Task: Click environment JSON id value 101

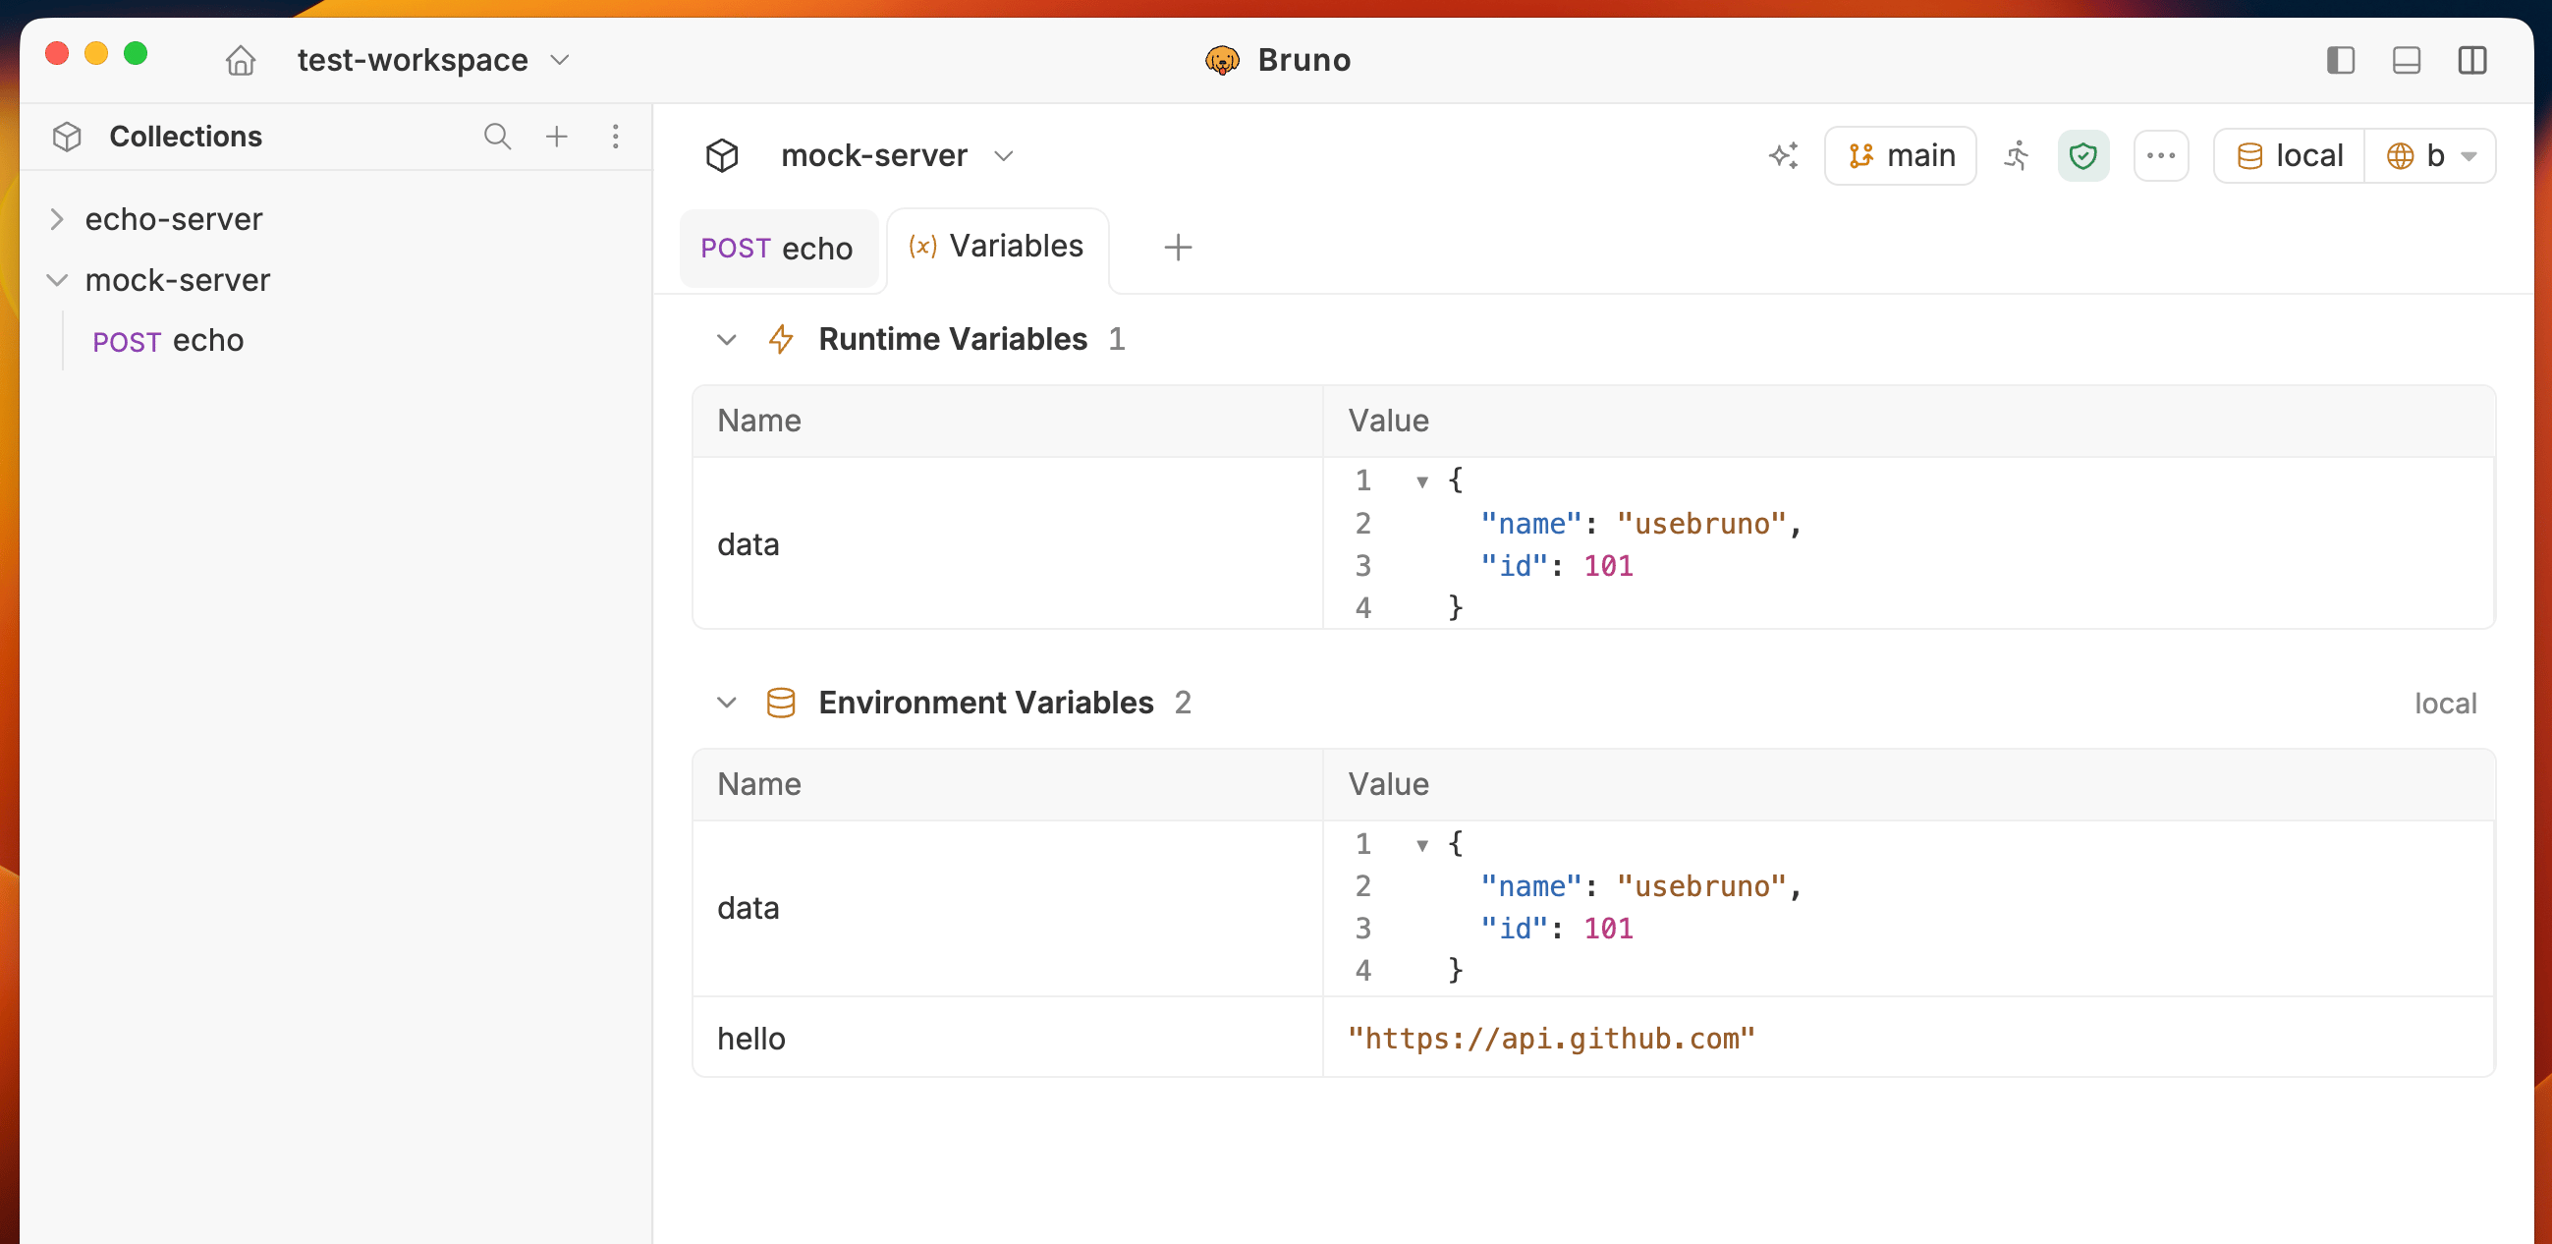Action: point(1608,929)
